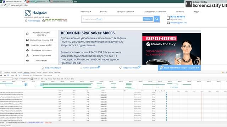The image size is (227, 127).
Task: Click the DevTools list view icon
Action: 16,75
